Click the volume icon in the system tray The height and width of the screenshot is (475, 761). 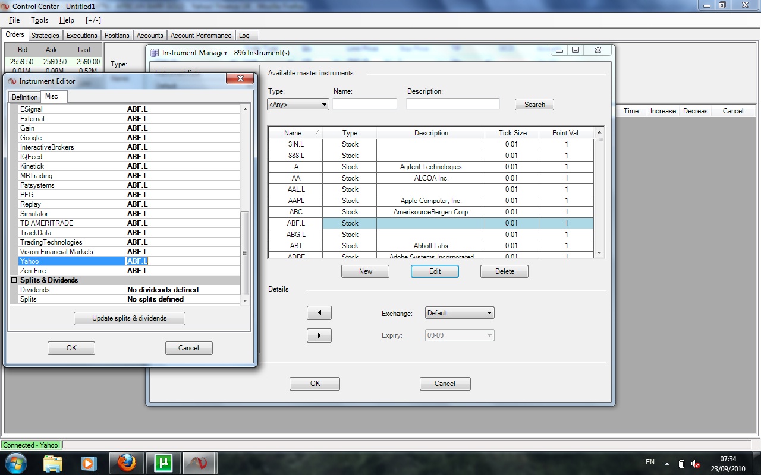coord(696,463)
